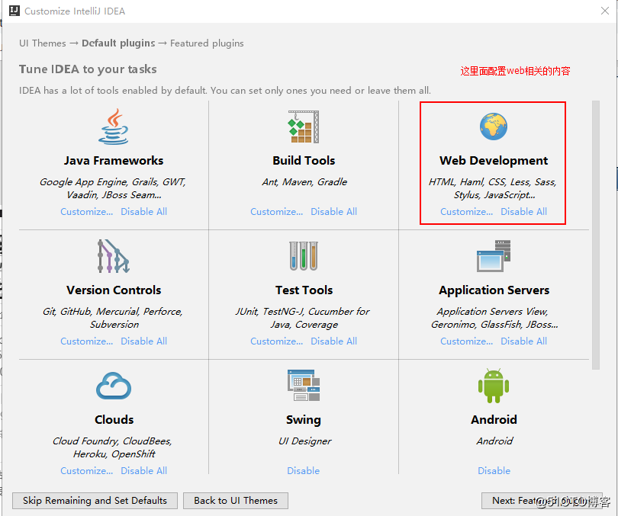The height and width of the screenshot is (516, 618).
Task: Click 'UI Designer' description text
Action: 304,441
